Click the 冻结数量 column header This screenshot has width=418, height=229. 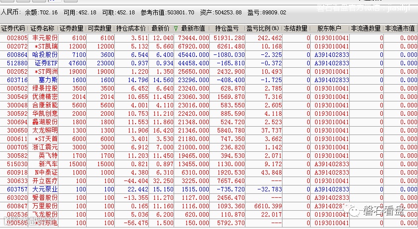tap(295, 28)
